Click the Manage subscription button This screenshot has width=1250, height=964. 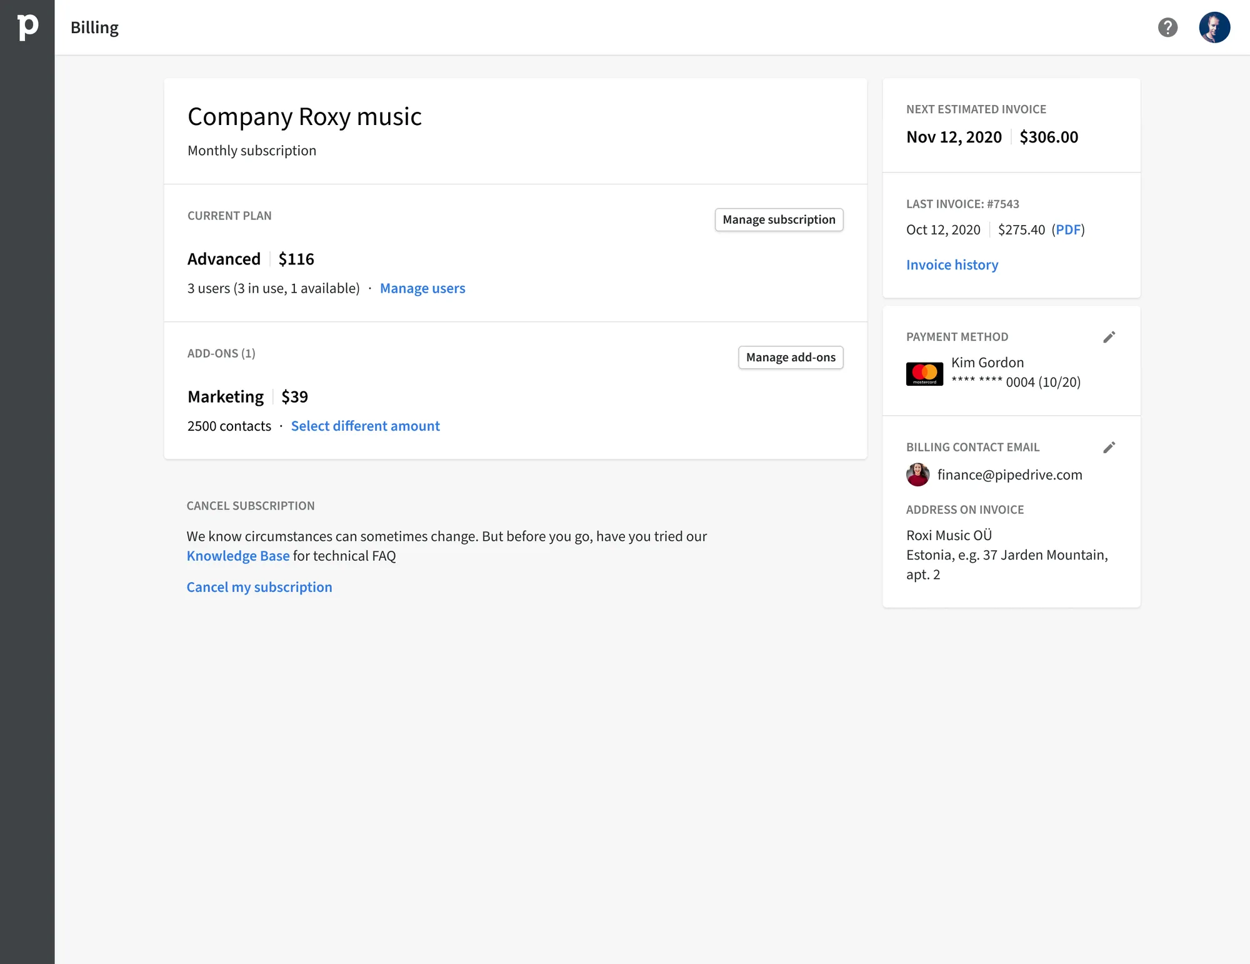779,219
